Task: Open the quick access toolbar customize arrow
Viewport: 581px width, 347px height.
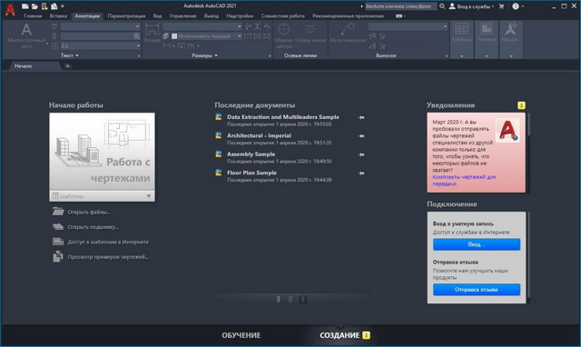Action: (63, 6)
